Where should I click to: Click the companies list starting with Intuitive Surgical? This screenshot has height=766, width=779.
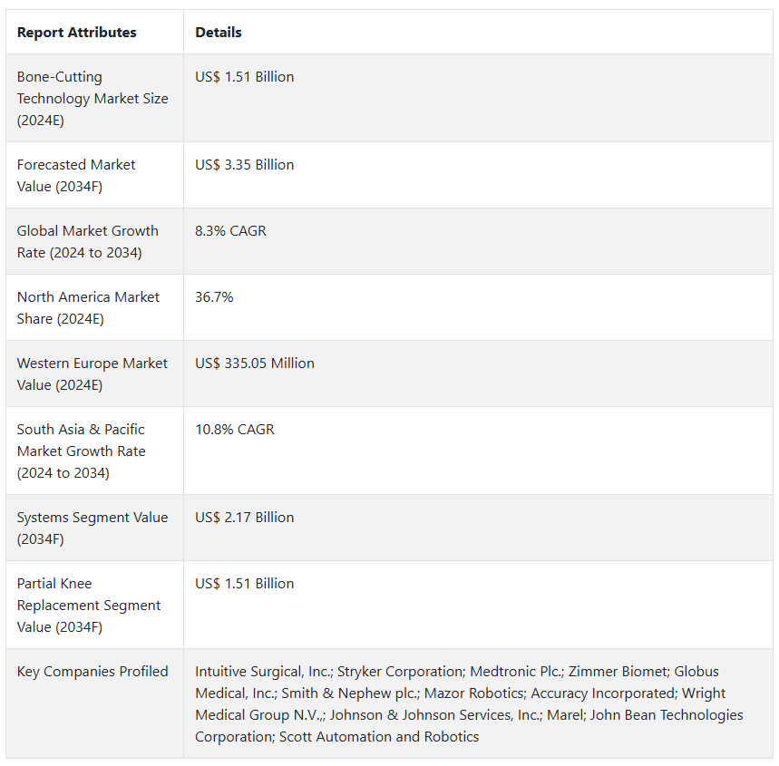468,703
